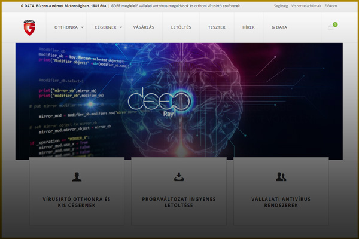The width and height of the screenshot is (359, 239).
Task: Open the Hírek menu item
Action: (248, 27)
